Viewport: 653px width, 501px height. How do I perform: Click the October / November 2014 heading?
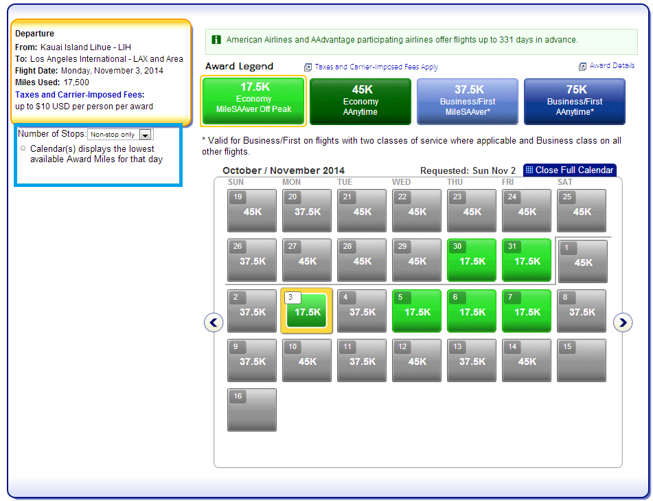click(x=284, y=170)
